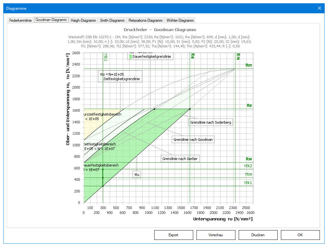
Task: Click the Zeitfestigkeitsgrenzlinie N=1E+05 label box
Action: tap(120, 77)
